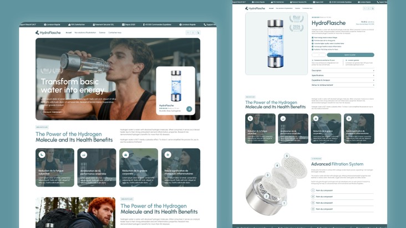Screen dimensions: 406x228
Task: Click the moon icon on first benefit card
Action: coord(42,154)
